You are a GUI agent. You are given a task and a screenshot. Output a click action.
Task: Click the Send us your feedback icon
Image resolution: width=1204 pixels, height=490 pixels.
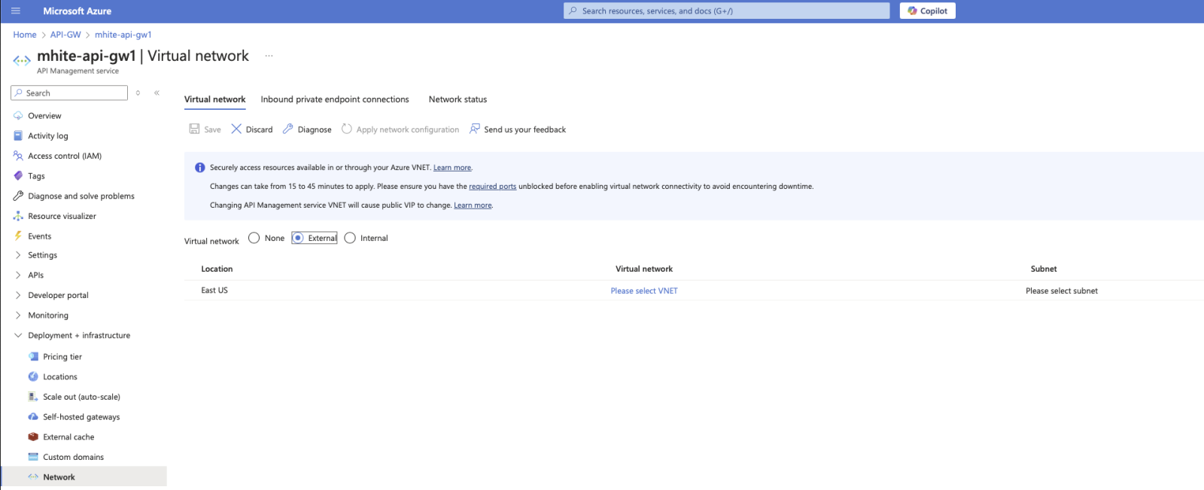475,129
